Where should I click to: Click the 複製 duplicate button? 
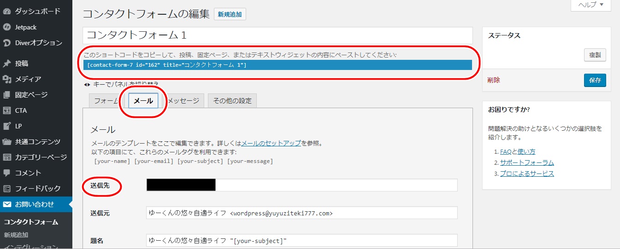coord(595,55)
